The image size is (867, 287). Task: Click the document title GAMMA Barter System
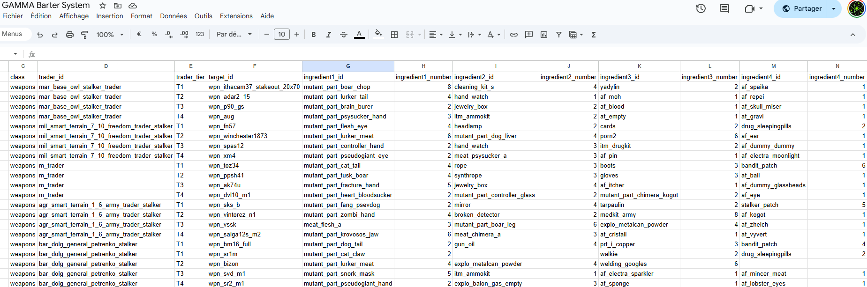46,5
